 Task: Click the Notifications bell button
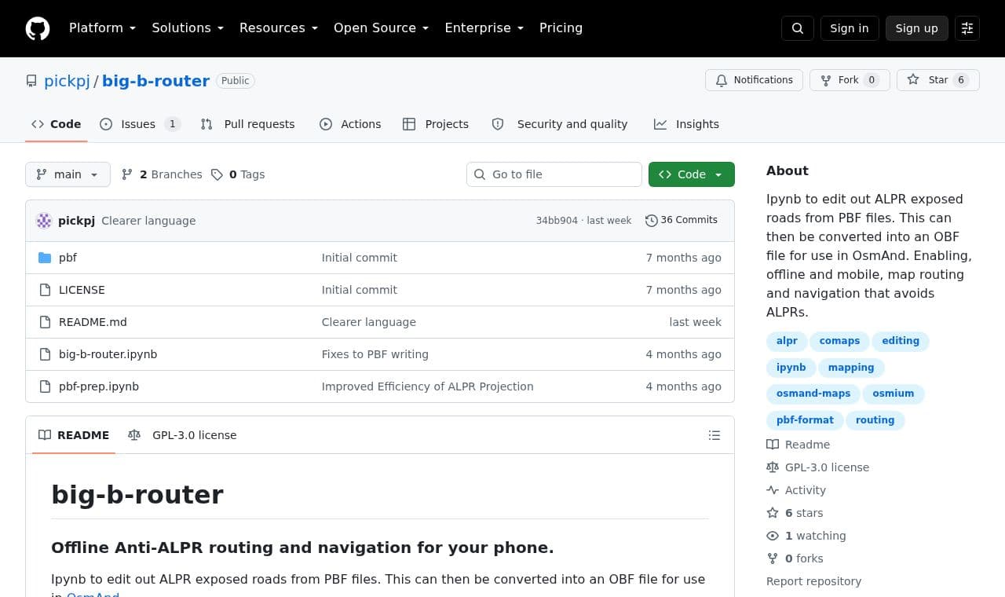pyautogui.click(x=755, y=80)
